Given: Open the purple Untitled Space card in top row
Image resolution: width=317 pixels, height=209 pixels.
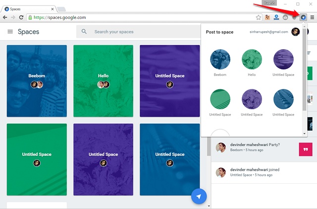Looking at the screenshot, I should pos(170,81).
